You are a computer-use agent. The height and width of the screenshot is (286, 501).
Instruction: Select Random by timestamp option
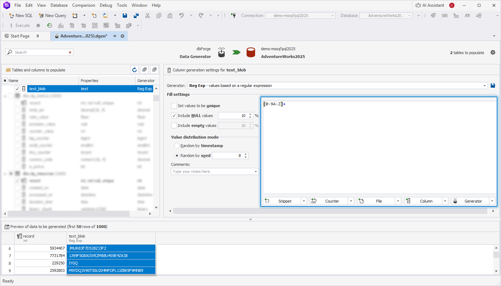(177, 146)
